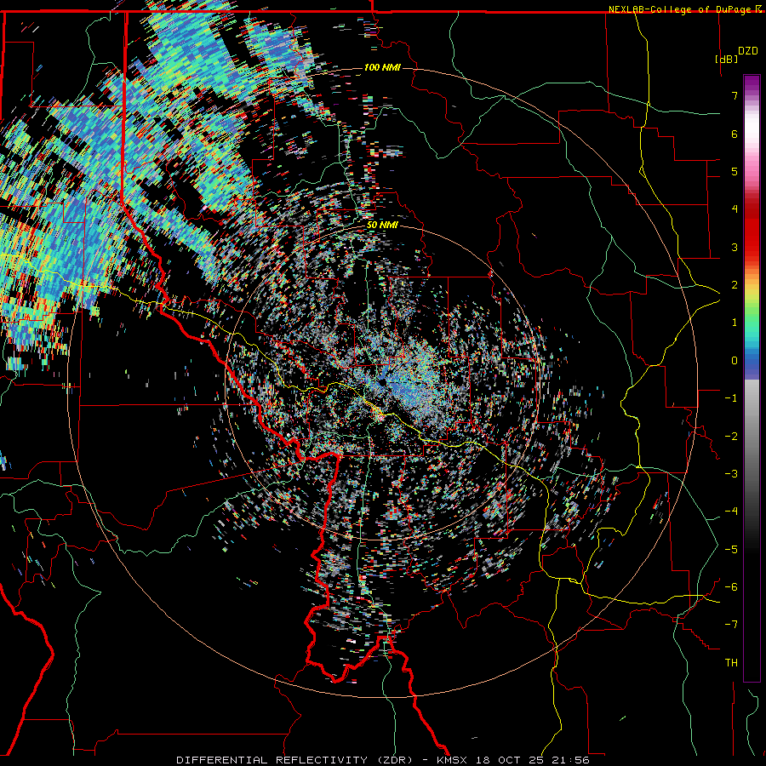766x766 pixels.
Task: Click the DIFFERENTIAL REFLECTIVITY (ZDR) caption text
Action: [x=295, y=760]
